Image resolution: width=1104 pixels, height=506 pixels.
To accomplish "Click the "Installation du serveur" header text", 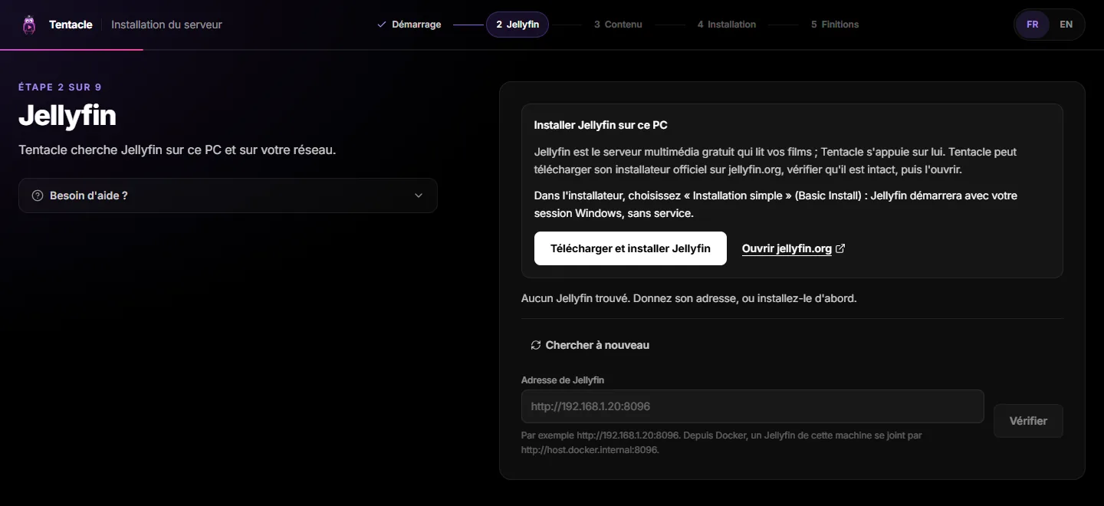I will coord(166,25).
